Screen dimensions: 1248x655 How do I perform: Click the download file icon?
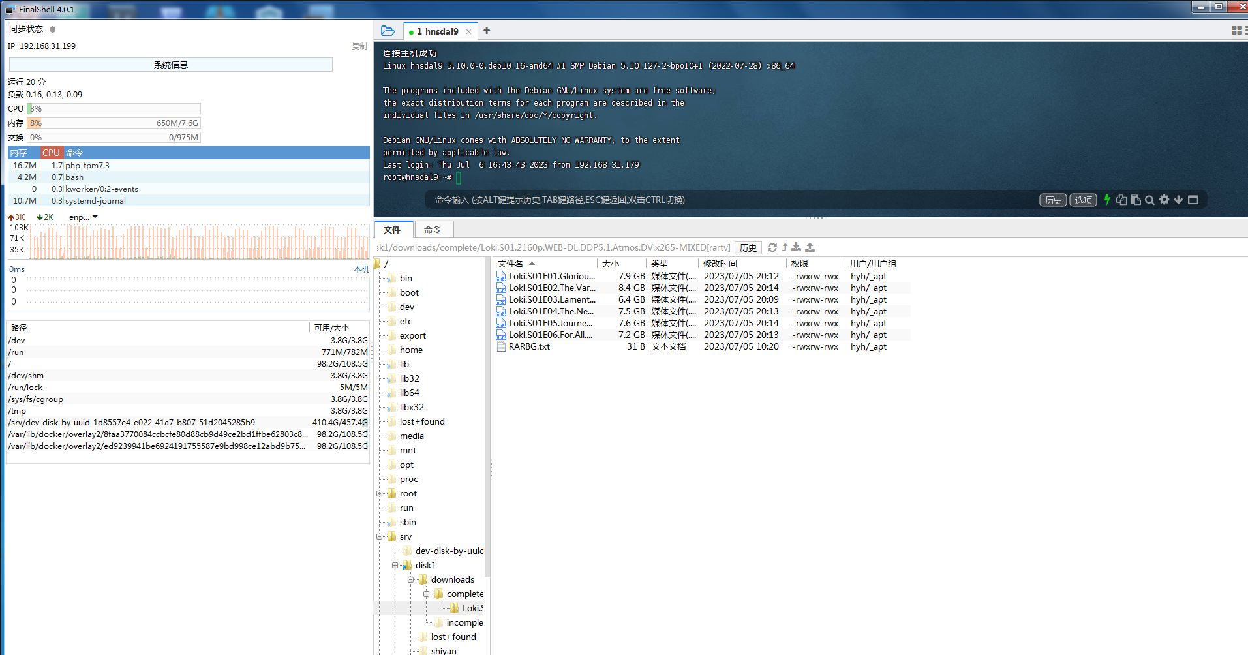click(797, 247)
